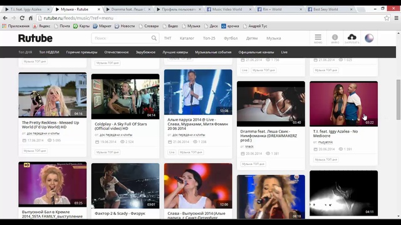Image resolution: width=401 pixels, height=225 pixels.
Task: Click browser forward arrow
Action: pos(14,18)
